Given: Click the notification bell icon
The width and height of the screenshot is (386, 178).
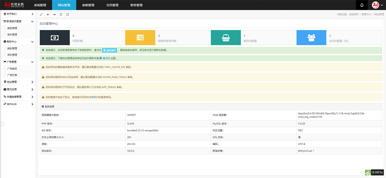Looking at the screenshot, I should 362,5.
